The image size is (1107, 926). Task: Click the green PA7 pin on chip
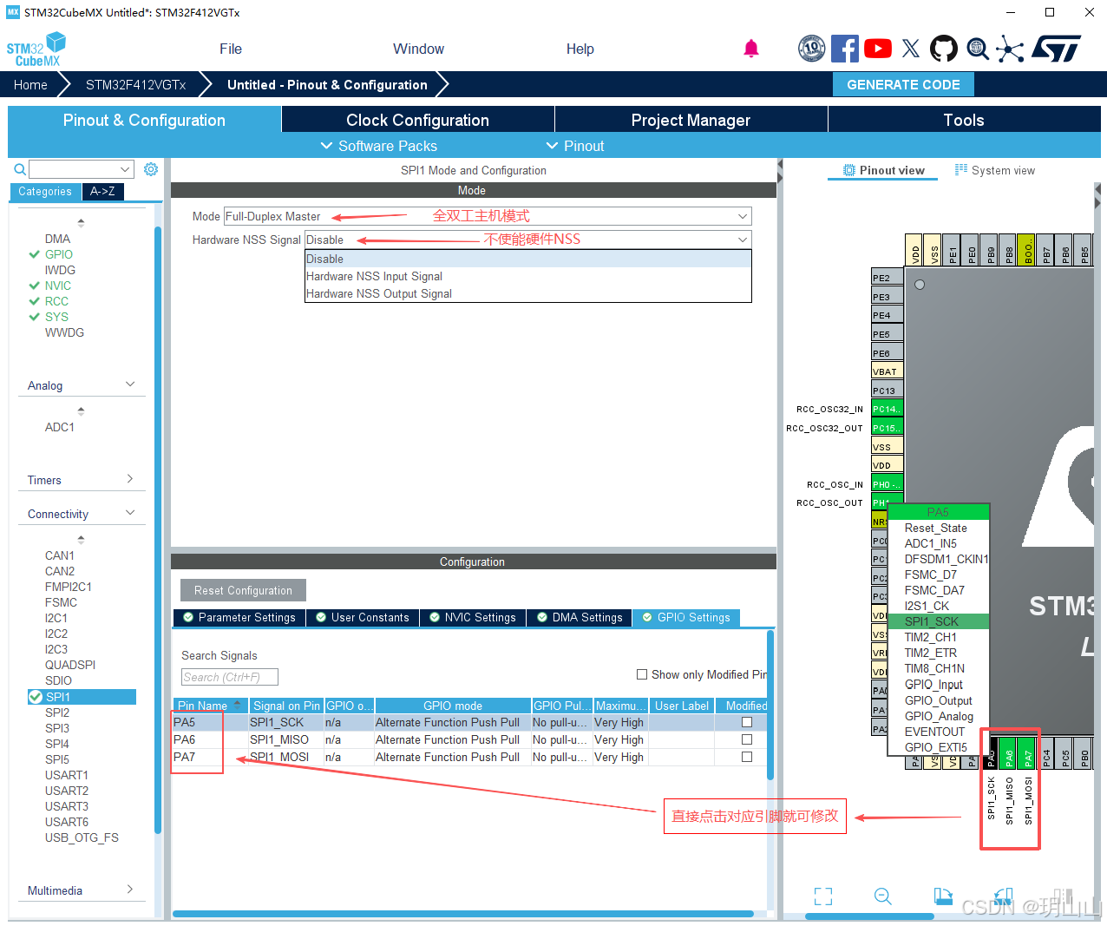(1028, 753)
